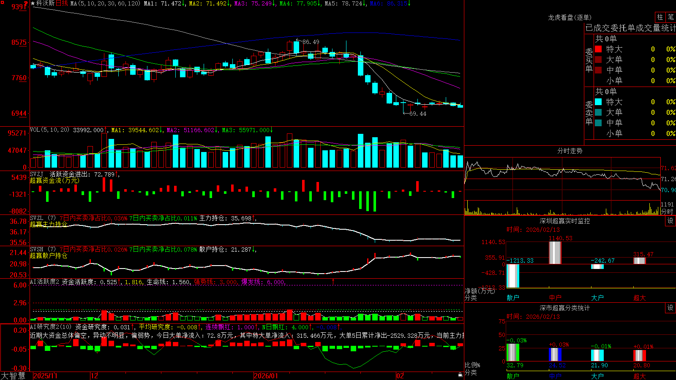The image size is (676, 380).
Task: Open 设 settings for 深市超赢分类统计
Action: pos(671,308)
